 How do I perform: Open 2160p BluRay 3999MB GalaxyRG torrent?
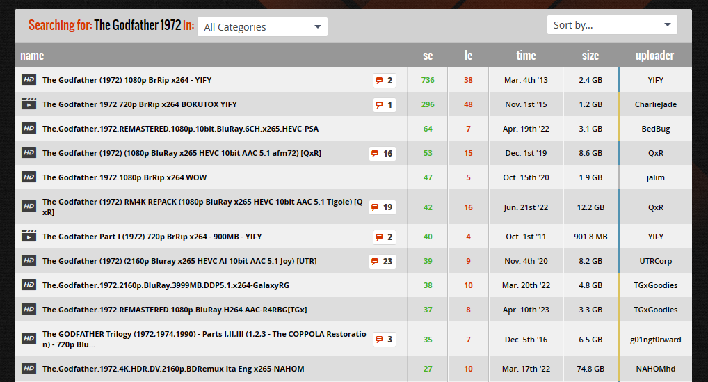(x=166, y=285)
